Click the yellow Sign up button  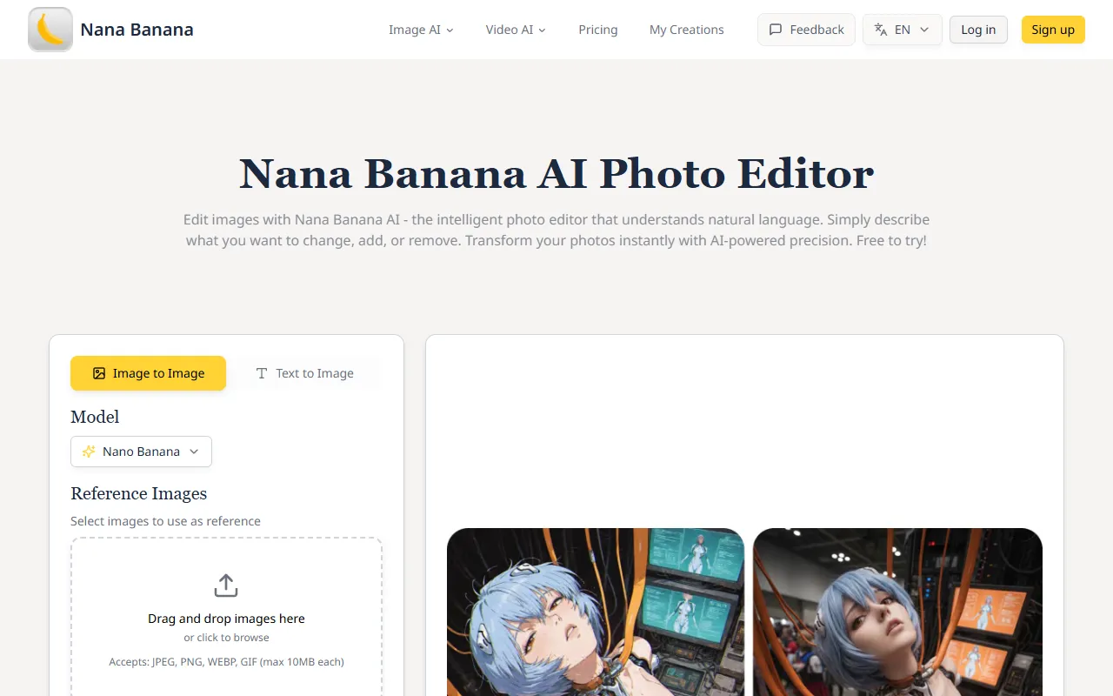click(1053, 30)
